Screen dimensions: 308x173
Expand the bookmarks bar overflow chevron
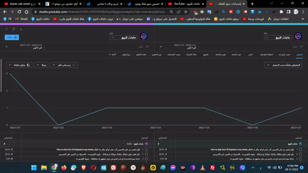tap(303, 19)
